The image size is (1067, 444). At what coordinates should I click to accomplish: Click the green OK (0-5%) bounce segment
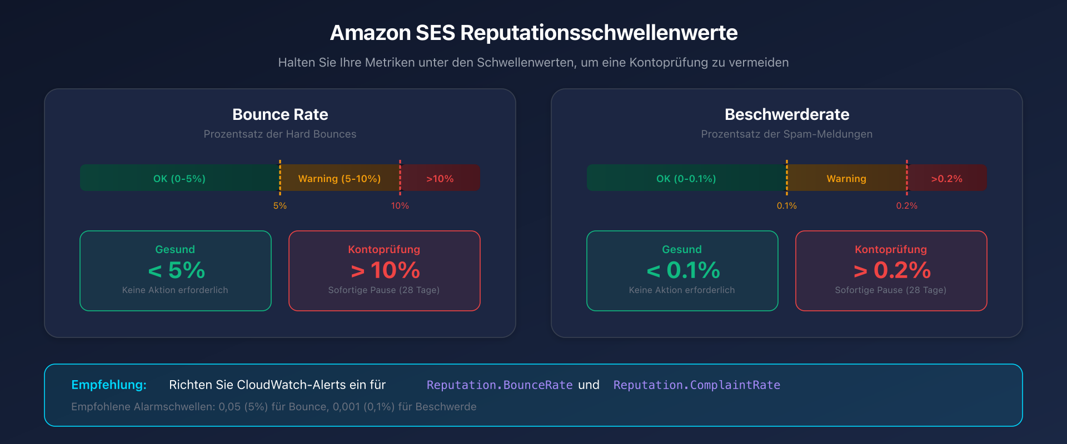[180, 178]
